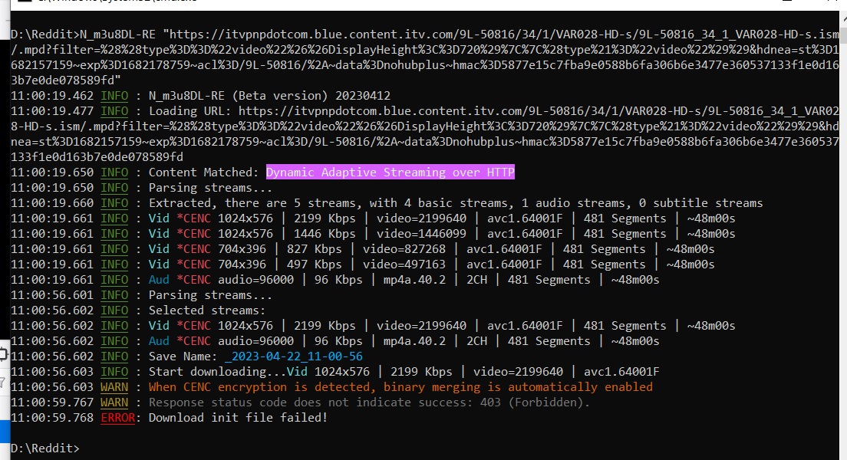Click the cyan Vid label after Start downloading
Screen dimensions: 847x460
tap(297, 372)
